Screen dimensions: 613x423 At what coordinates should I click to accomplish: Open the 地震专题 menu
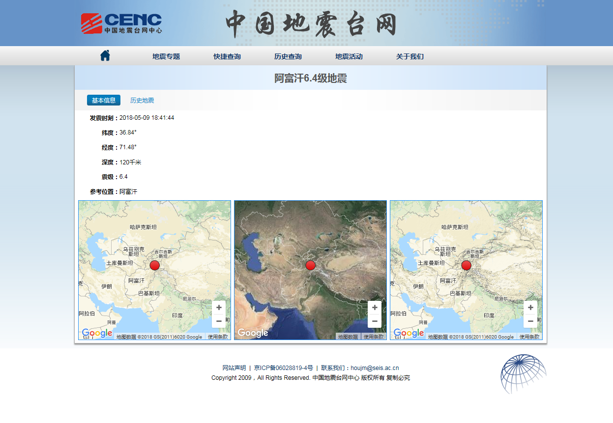[x=166, y=56]
